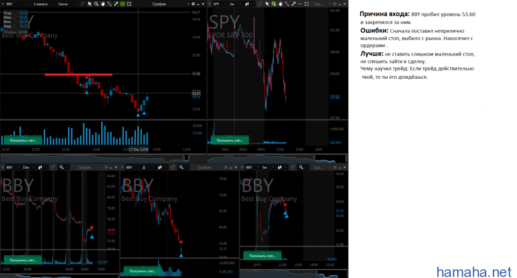517x278 pixels.
Task: Click the back chevron in BBY 1 минута chart header
Action: coord(188,4)
